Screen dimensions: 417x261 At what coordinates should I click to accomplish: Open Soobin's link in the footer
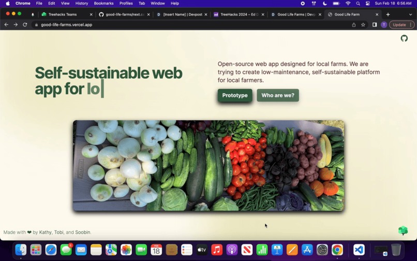pos(82,232)
